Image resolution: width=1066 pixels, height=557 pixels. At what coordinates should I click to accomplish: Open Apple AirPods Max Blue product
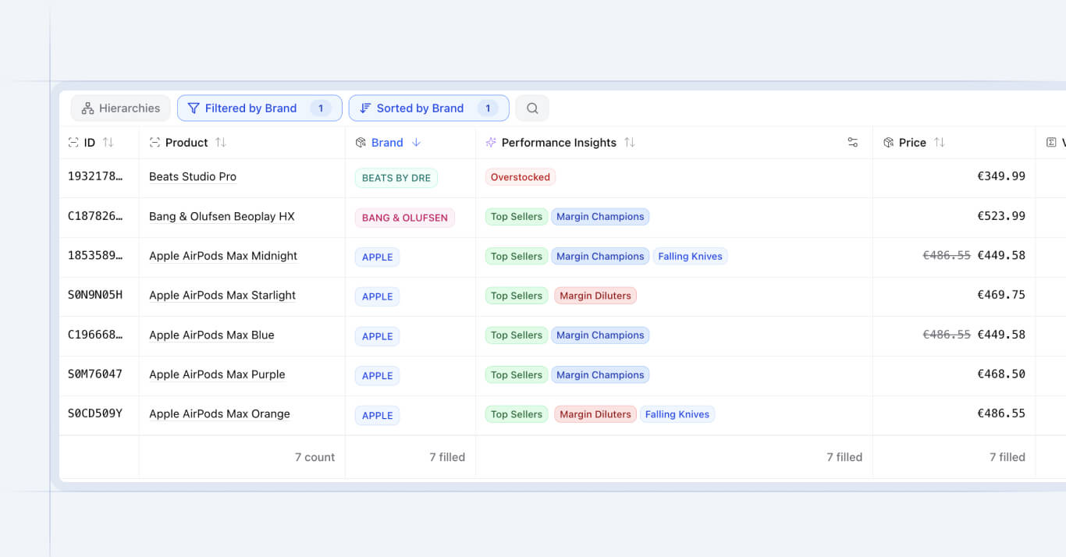(211, 335)
